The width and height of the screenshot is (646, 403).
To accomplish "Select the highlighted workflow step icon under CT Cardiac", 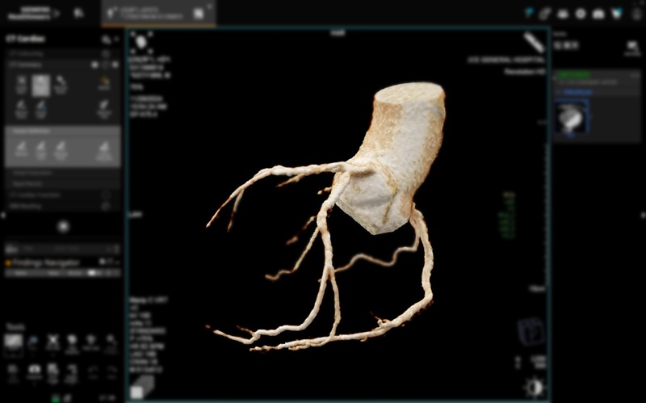I will 40,85.
